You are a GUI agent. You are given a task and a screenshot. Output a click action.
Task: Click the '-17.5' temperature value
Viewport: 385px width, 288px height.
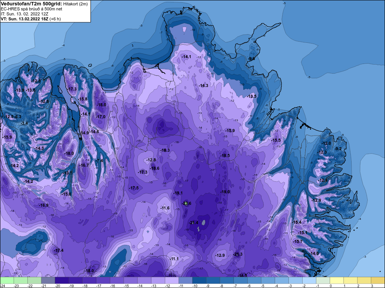[x=134, y=188]
